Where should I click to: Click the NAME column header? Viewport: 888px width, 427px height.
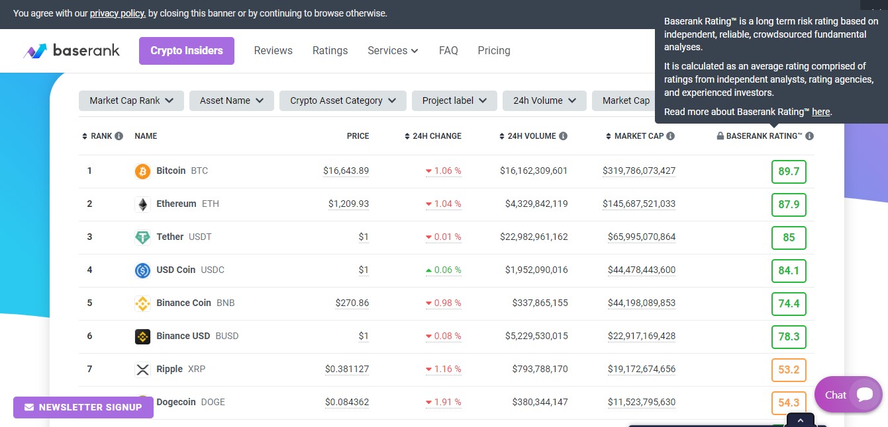[x=146, y=136]
